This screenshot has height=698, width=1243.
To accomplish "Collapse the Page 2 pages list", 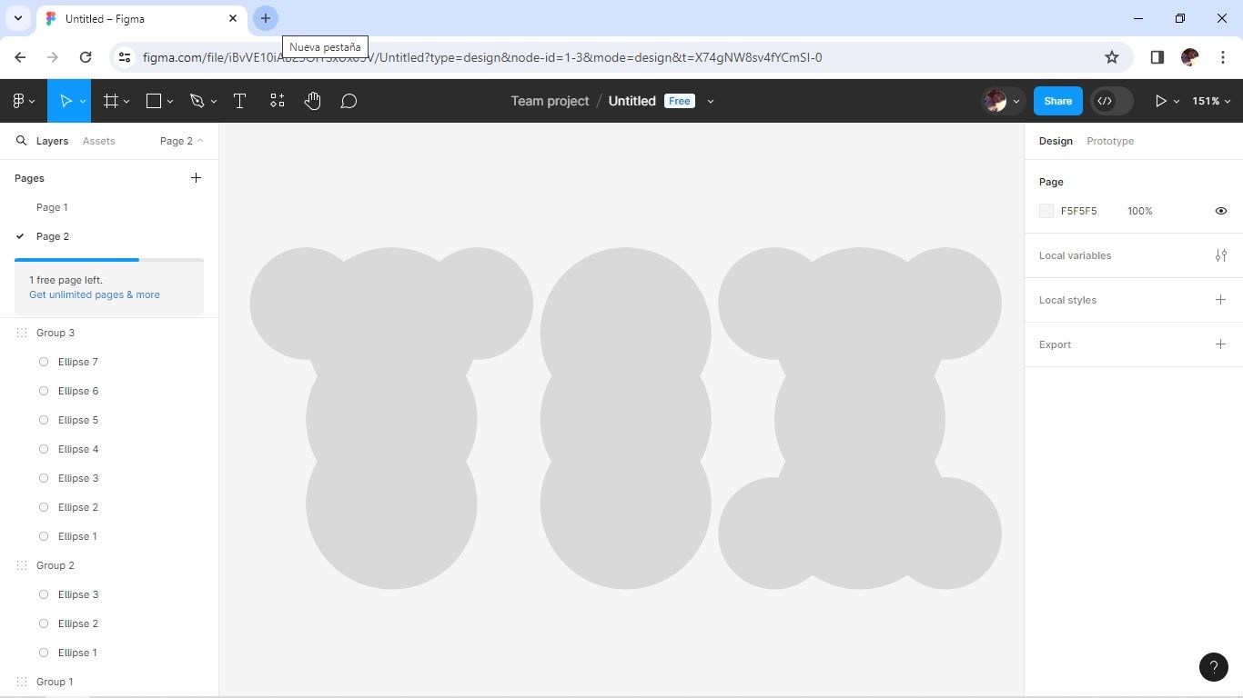I will (181, 141).
